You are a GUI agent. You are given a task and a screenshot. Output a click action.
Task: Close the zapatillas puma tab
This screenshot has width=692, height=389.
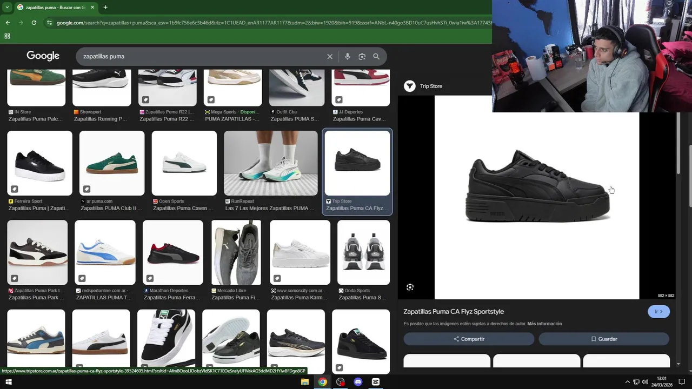(92, 7)
